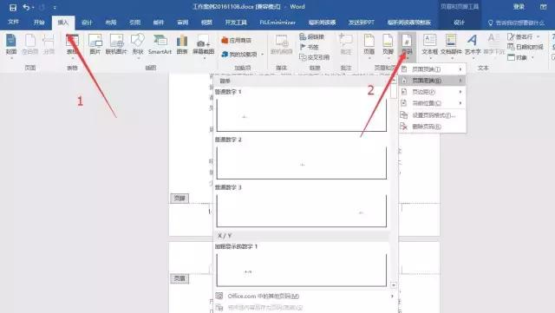Open the Screenshot (屏幕截图) tool
Image resolution: width=555 pixels, height=313 pixels.
tap(204, 45)
